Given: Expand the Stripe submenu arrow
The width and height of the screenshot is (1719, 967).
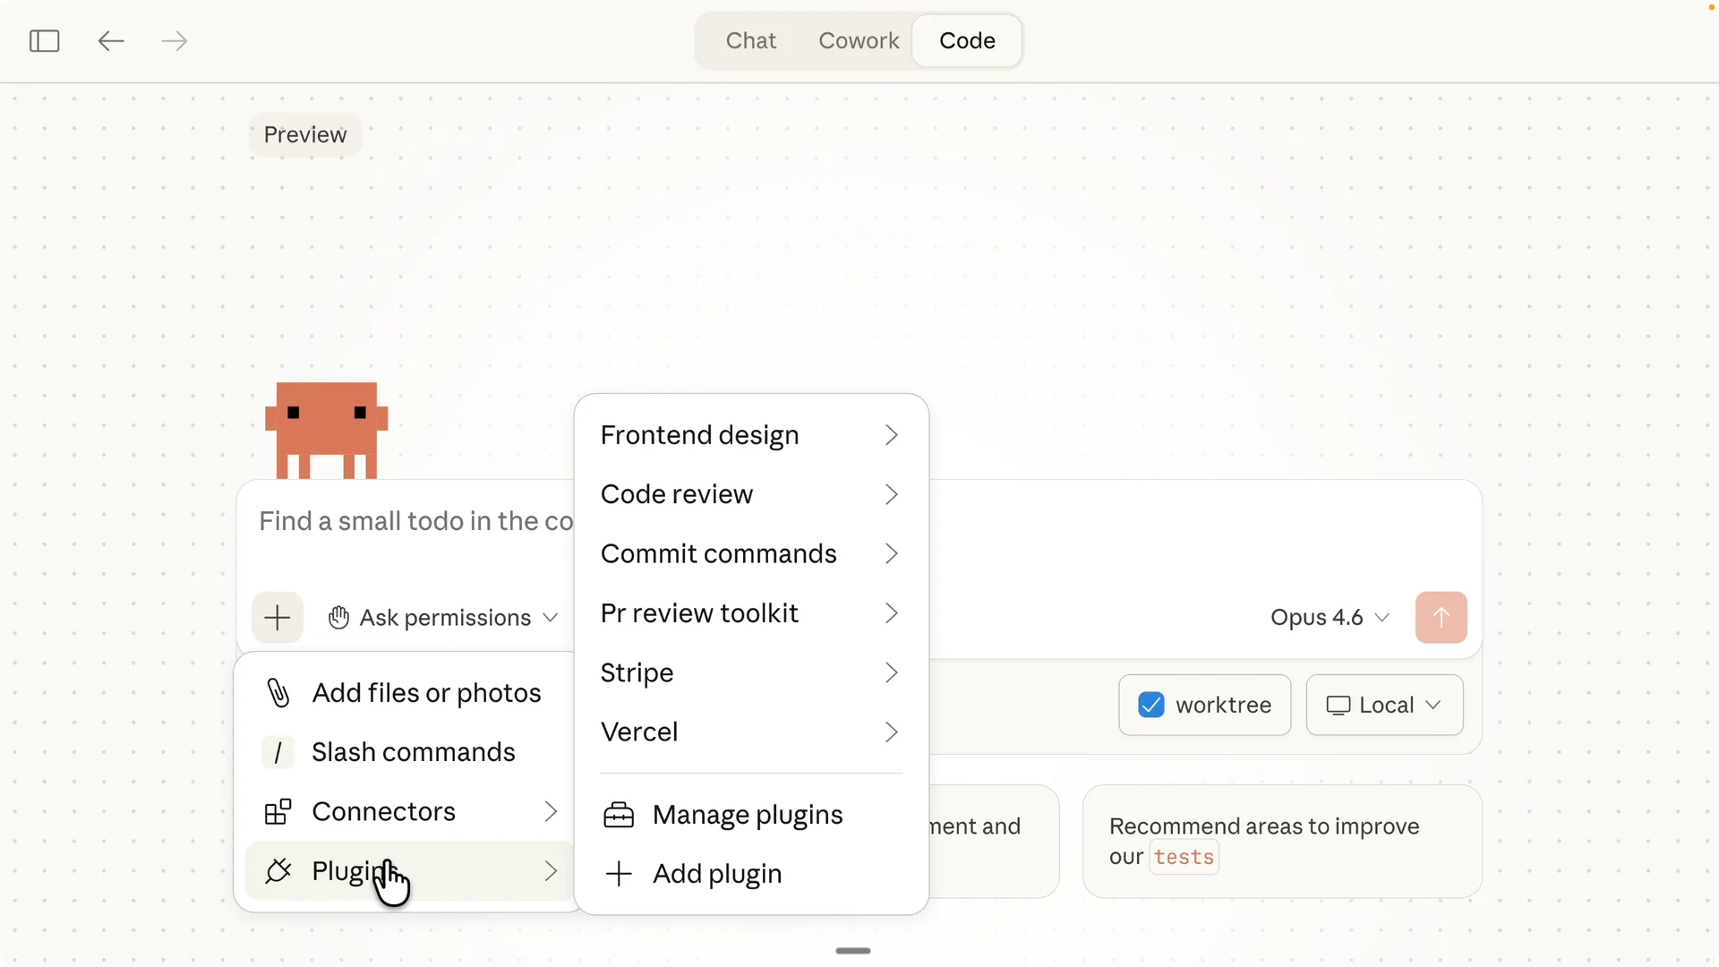Looking at the screenshot, I should point(891,673).
